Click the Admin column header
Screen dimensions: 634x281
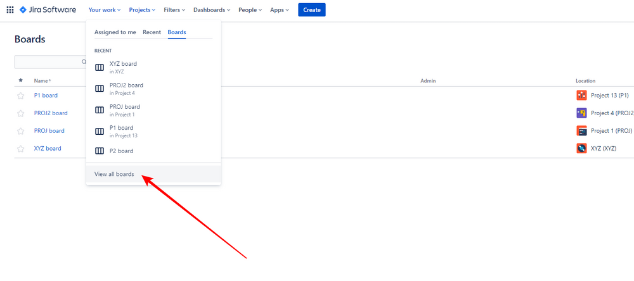coord(428,81)
